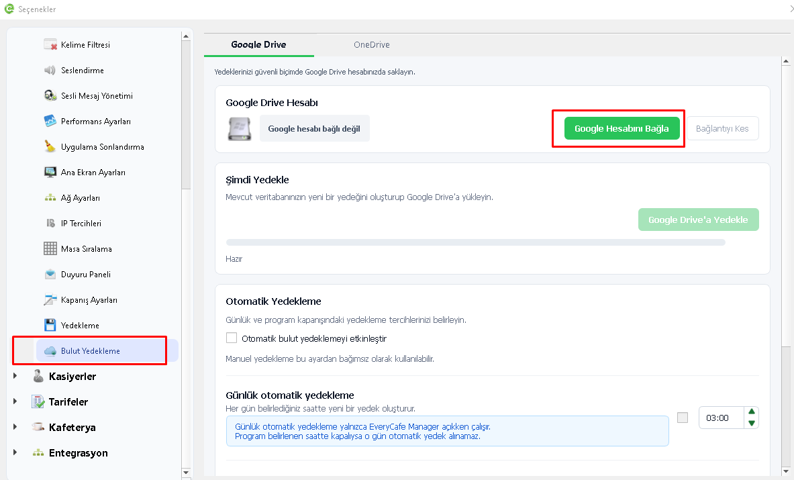Decrease backup time with down arrow
Viewport: 794px width, 480px height.
point(752,424)
